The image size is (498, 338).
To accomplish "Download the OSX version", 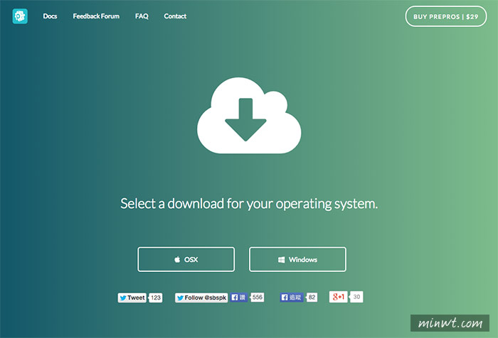I will (x=186, y=259).
